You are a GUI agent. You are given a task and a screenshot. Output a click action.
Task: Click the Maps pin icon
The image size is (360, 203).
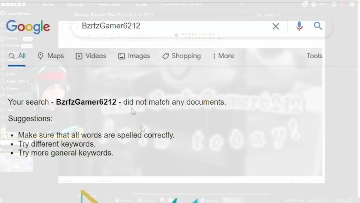pos(40,56)
